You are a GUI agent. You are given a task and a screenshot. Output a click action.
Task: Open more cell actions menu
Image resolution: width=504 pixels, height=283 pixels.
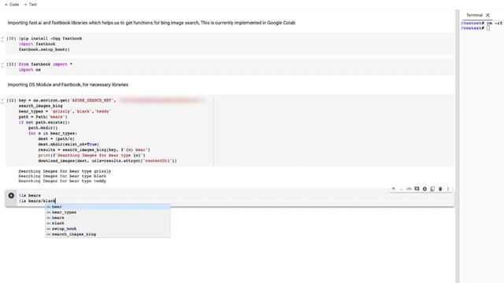[448, 189]
